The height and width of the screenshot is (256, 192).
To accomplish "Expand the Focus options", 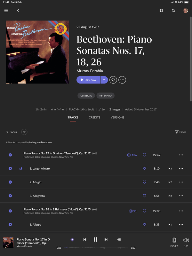I will pyautogui.click(x=12, y=132).
